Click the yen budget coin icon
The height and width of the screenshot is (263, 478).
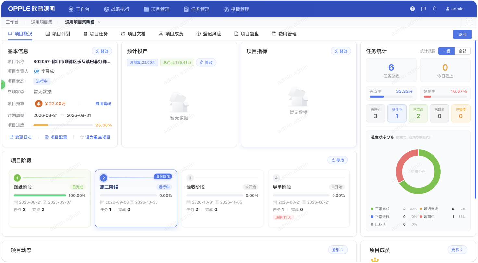coord(39,104)
